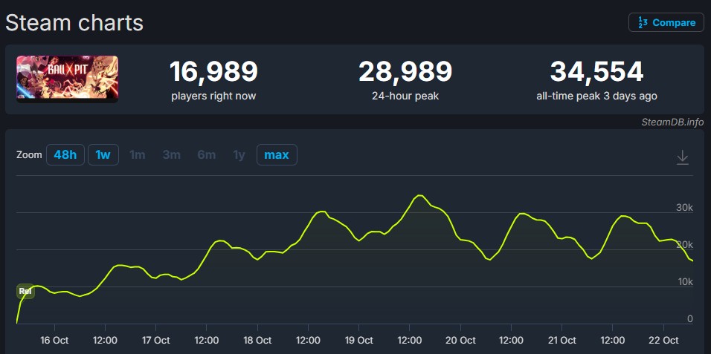
Task: Click the Ball x Pit game thumbnail
Action: [68, 78]
